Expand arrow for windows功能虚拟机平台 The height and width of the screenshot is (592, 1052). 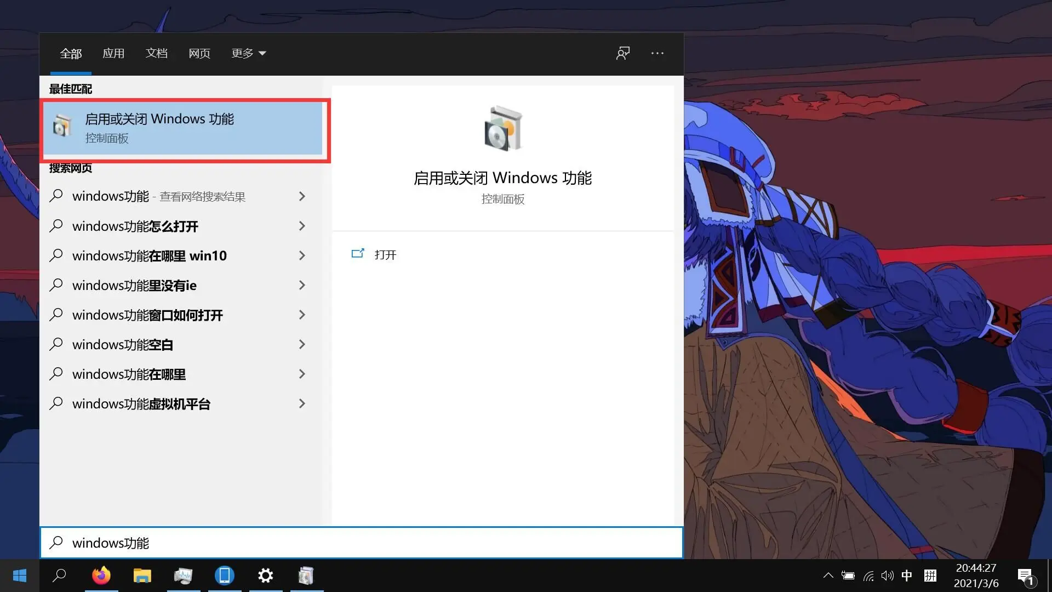tap(302, 403)
